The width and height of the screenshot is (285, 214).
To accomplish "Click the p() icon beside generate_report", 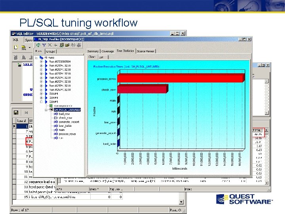I will 56,122.
